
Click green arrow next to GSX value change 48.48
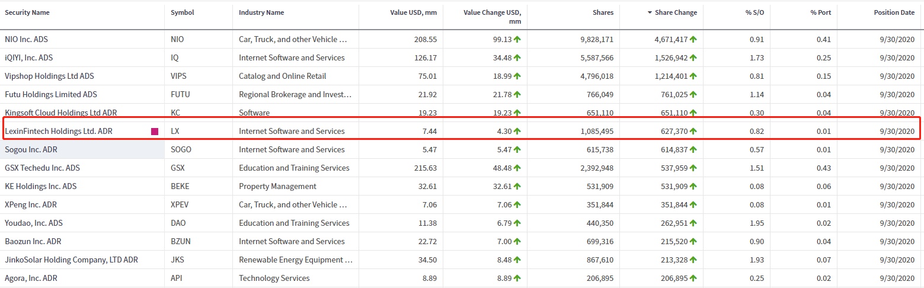click(x=517, y=168)
